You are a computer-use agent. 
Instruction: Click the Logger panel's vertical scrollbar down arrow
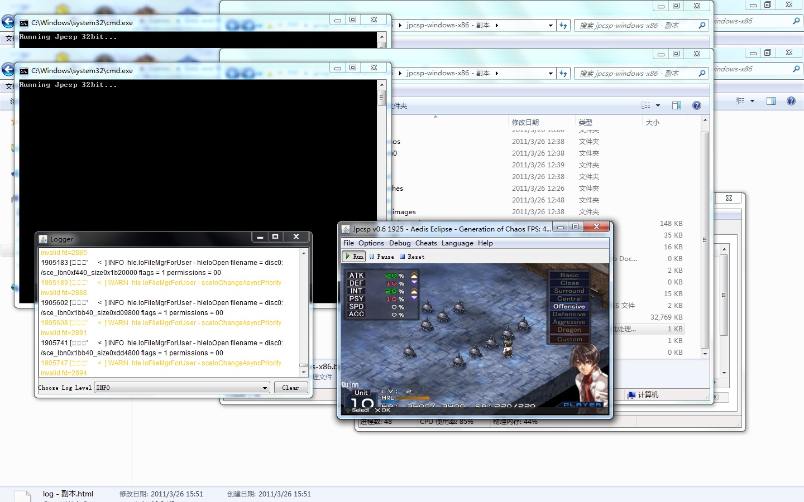(304, 372)
